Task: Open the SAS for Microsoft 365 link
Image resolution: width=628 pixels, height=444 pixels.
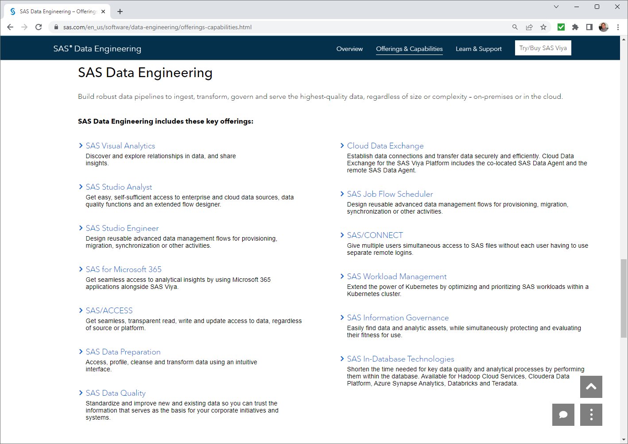Action: (x=124, y=269)
